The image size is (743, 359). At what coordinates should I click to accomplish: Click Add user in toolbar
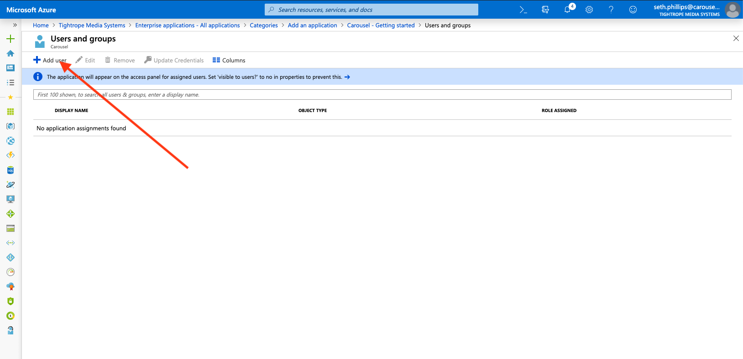(x=50, y=60)
